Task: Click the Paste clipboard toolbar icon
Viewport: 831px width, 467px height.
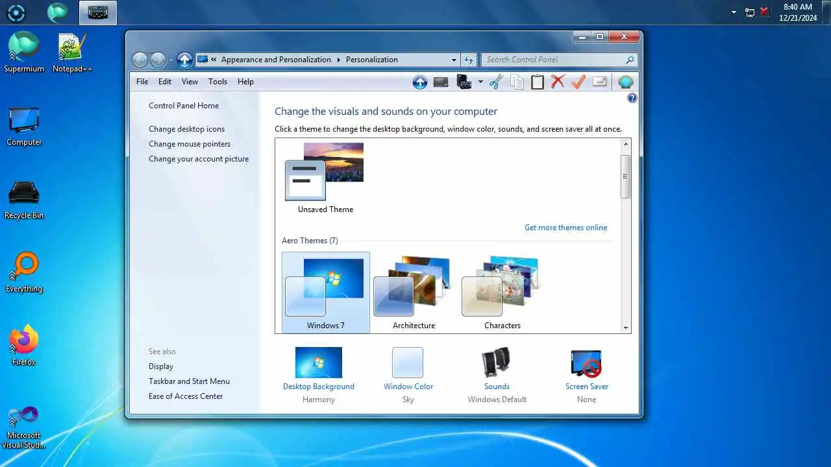Action: point(538,82)
